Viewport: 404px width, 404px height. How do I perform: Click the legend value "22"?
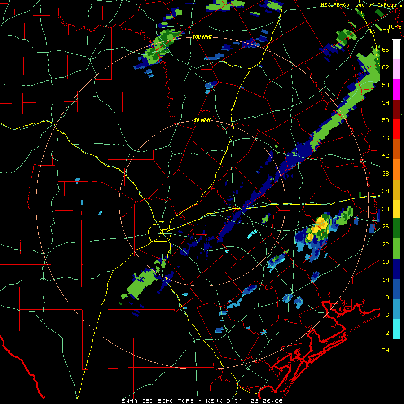click(386, 244)
